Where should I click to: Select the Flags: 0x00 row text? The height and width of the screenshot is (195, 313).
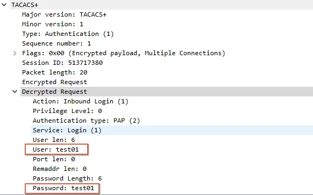click(124, 53)
